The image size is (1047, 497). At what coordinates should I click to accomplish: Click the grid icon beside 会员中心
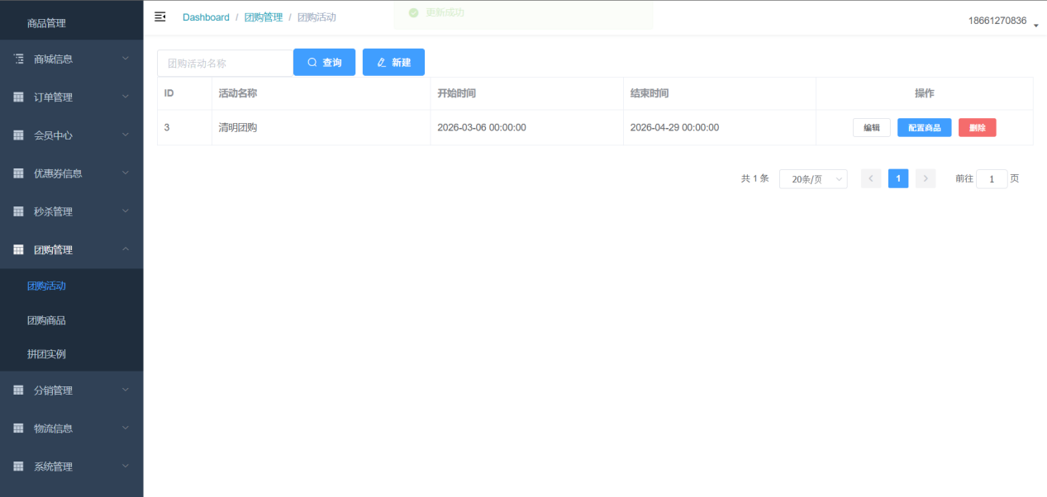pos(19,135)
